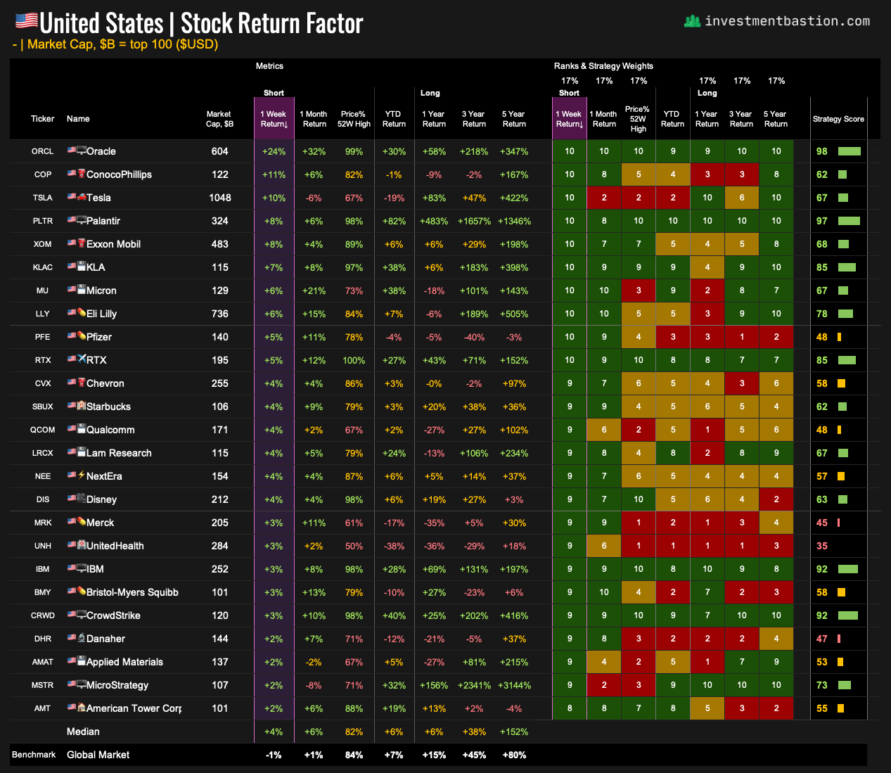Click the US flag in the title
The height and width of the screenshot is (773, 891).
[x=27, y=22]
